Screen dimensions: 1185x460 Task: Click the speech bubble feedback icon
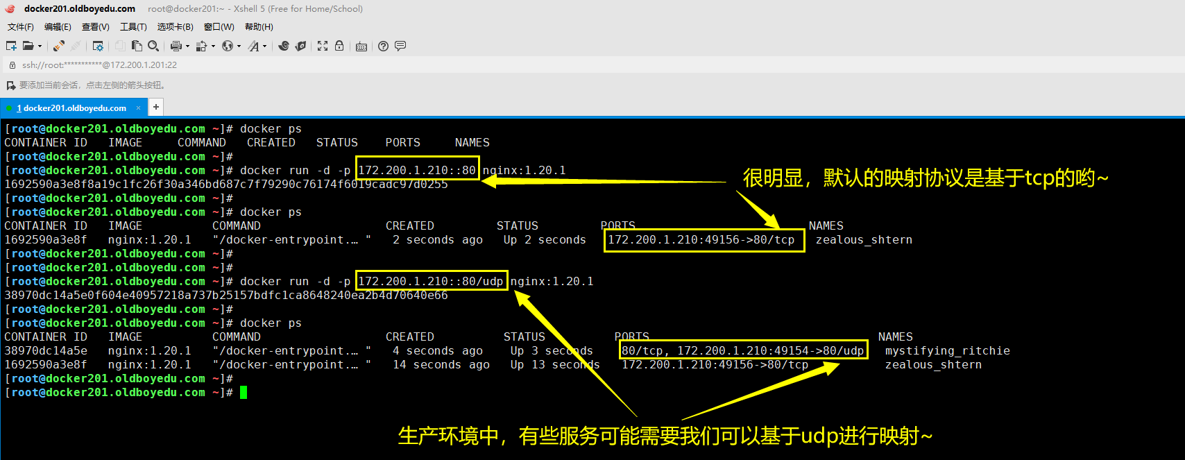click(x=400, y=46)
